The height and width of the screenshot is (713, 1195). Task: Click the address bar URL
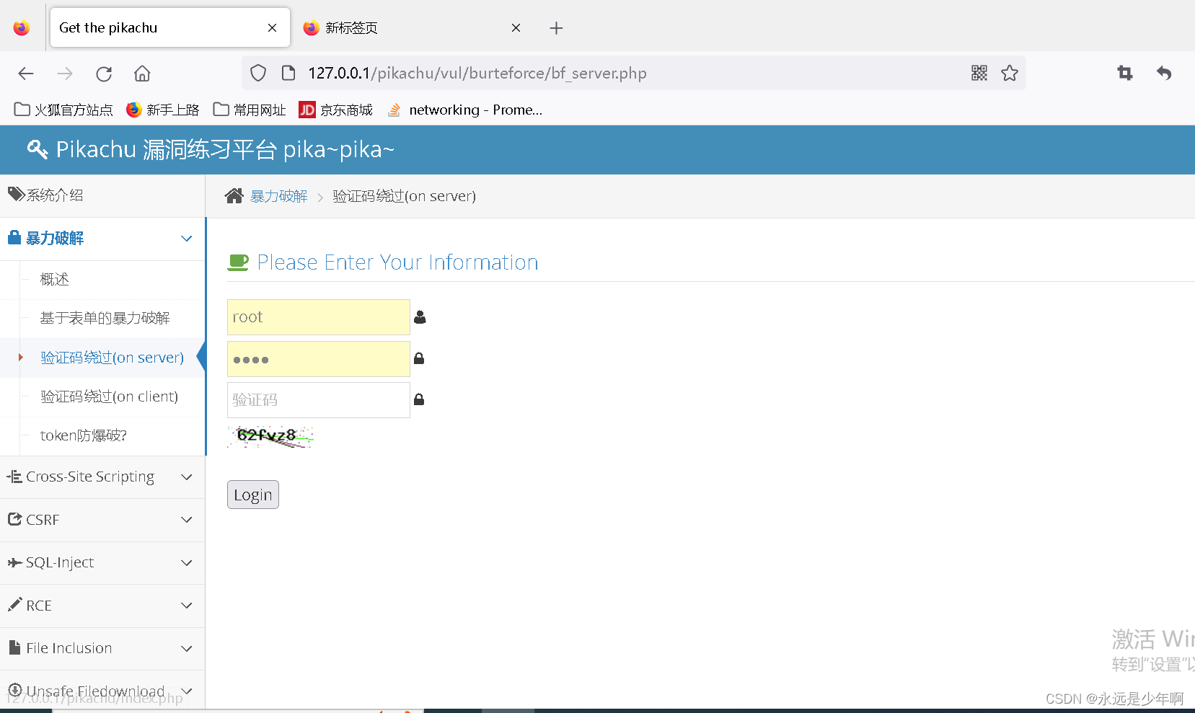477,73
